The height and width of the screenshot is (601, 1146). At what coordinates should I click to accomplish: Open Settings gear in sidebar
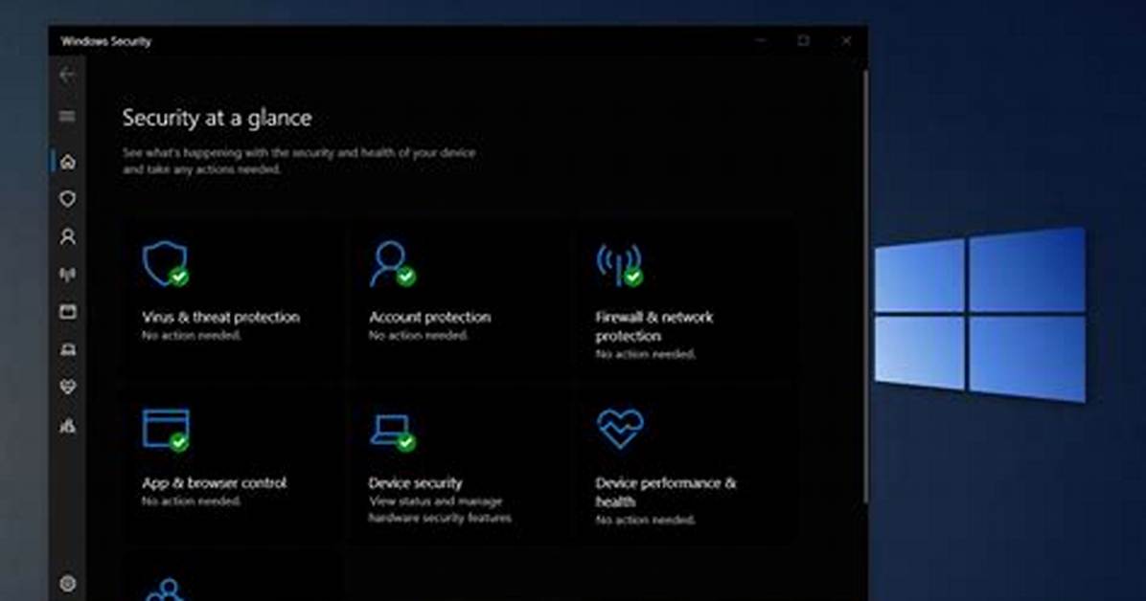[x=68, y=584]
